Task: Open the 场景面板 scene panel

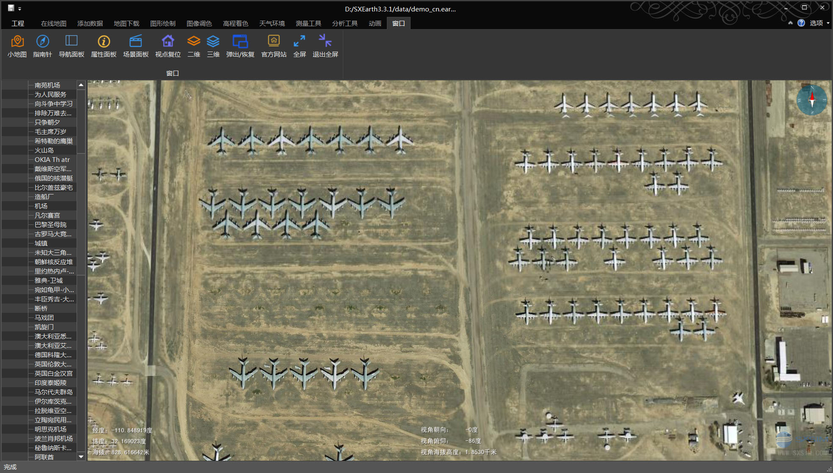Action: click(x=135, y=46)
